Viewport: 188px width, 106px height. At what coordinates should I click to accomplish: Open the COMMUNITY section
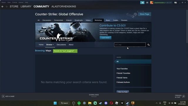(41, 6)
